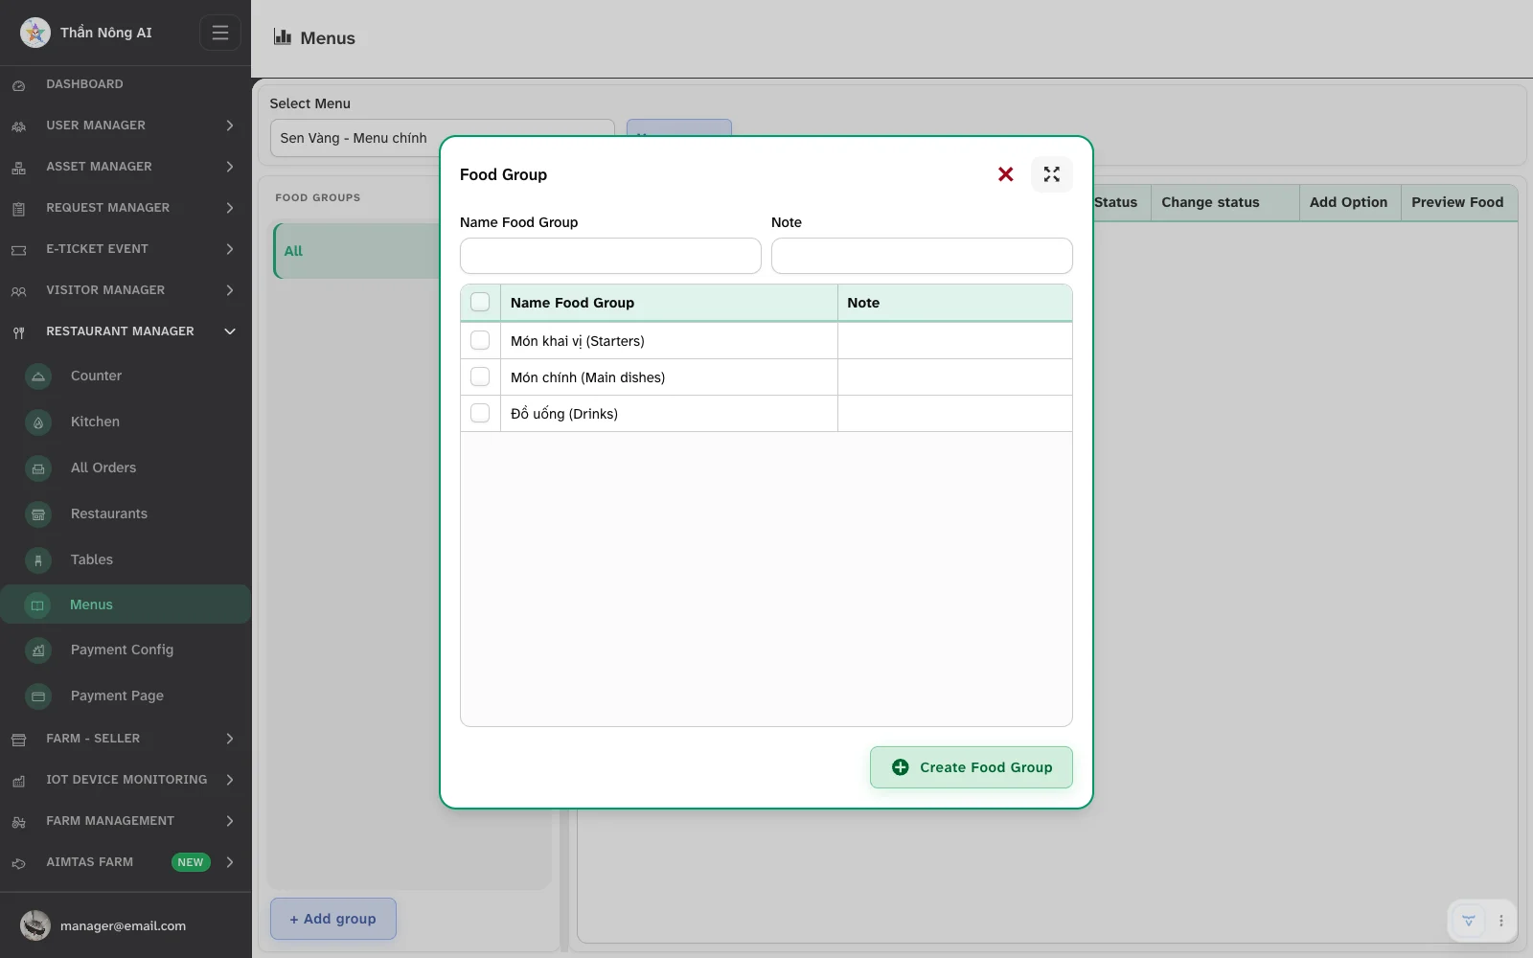Image resolution: width=1533 pixels, height=958 pixels.
Task: Open the three-dot options in table footer
Action: tap(1501, 921)
